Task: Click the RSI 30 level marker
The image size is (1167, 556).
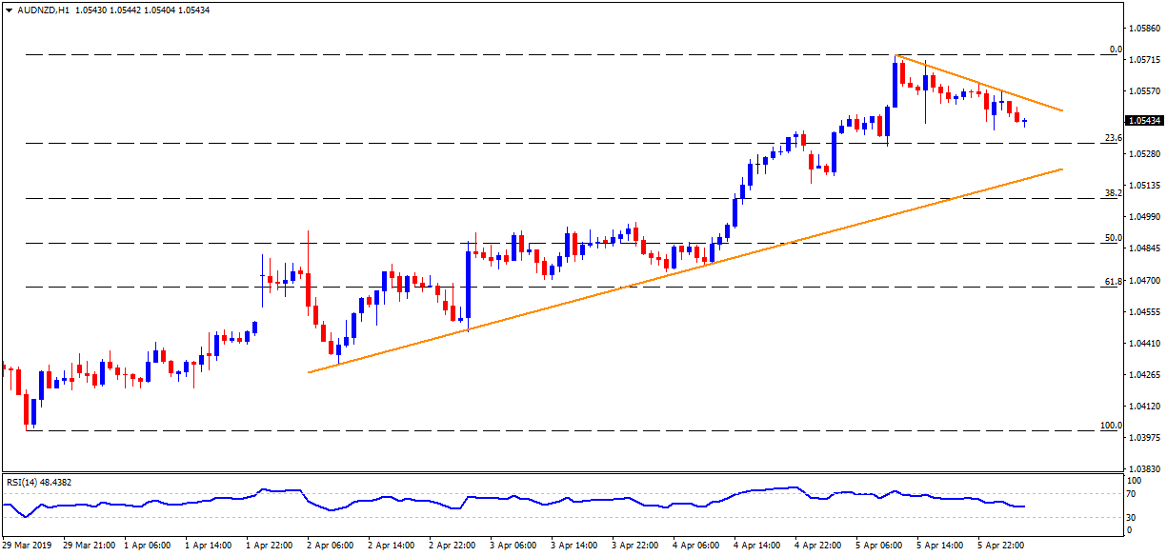Action: click(x=1132, y=517)
